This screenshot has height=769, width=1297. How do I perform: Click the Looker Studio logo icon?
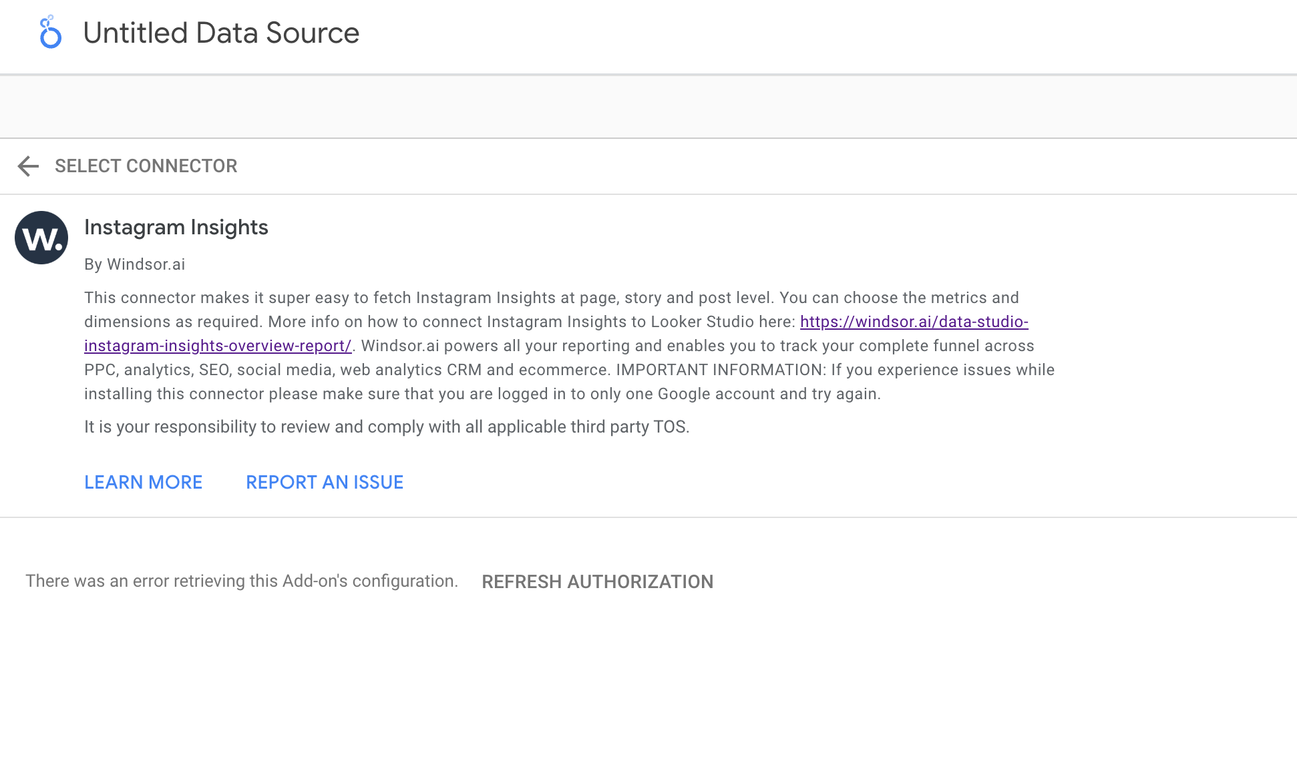51,32
